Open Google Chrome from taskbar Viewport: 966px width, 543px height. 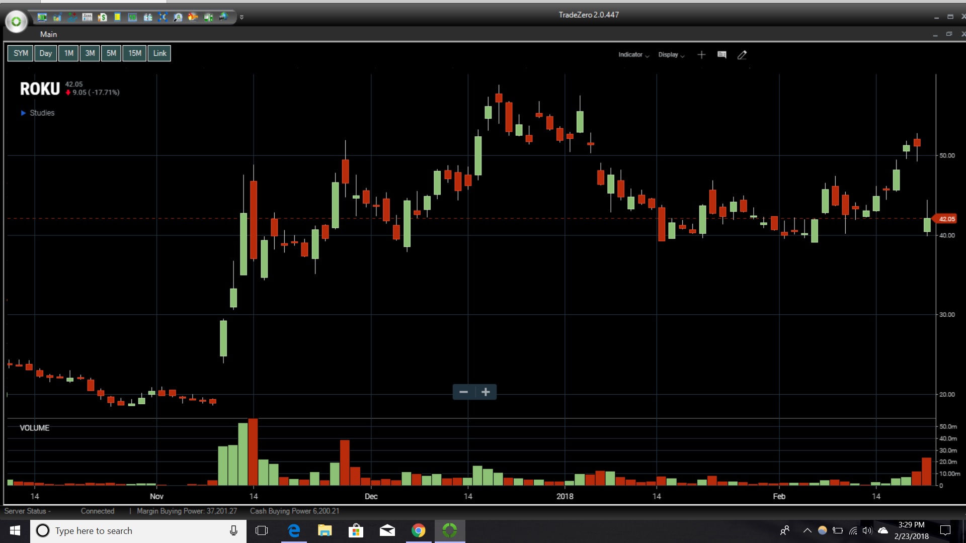pos(418,531)
